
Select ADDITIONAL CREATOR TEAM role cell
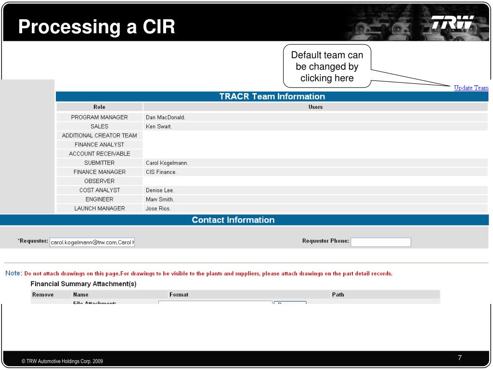click(99, 135)
